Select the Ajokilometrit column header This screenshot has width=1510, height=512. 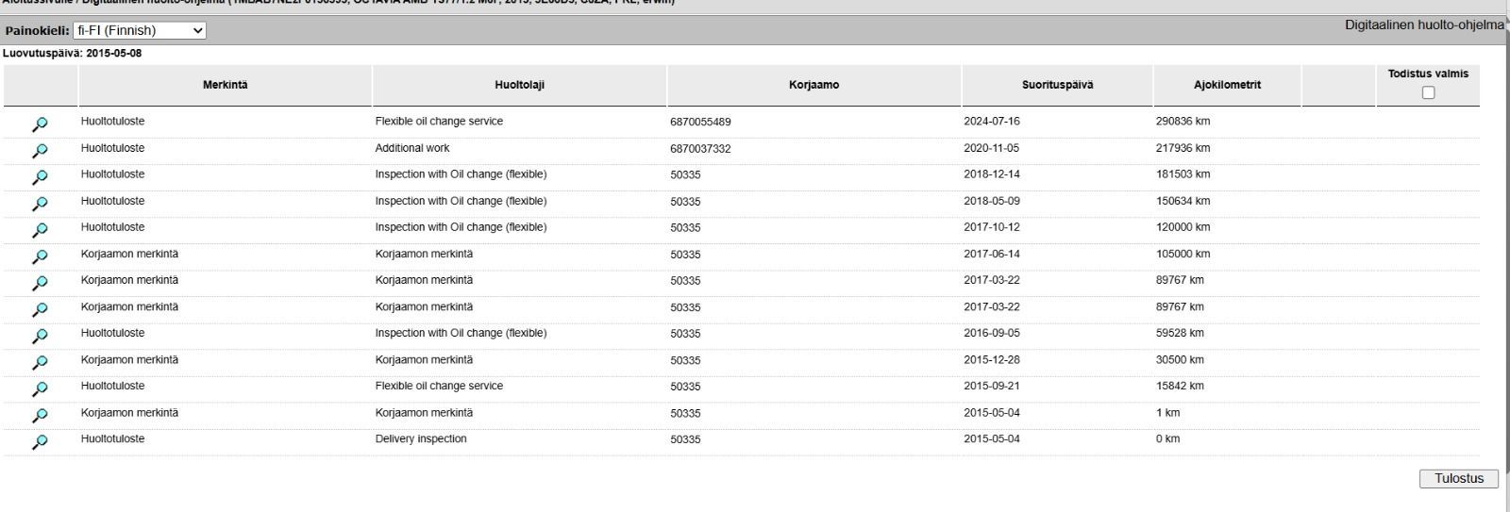(x=1227, y=85)
